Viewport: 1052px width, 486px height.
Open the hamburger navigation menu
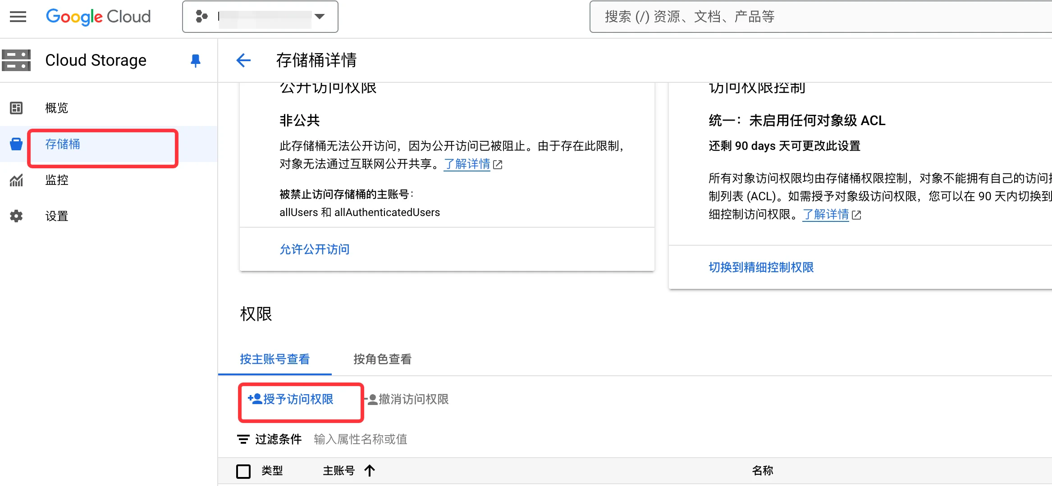coord(18,17)
